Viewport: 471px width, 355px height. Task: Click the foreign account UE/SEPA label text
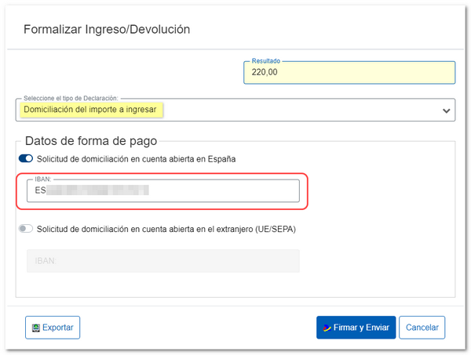pyautogui.click(x=166, y=229)
